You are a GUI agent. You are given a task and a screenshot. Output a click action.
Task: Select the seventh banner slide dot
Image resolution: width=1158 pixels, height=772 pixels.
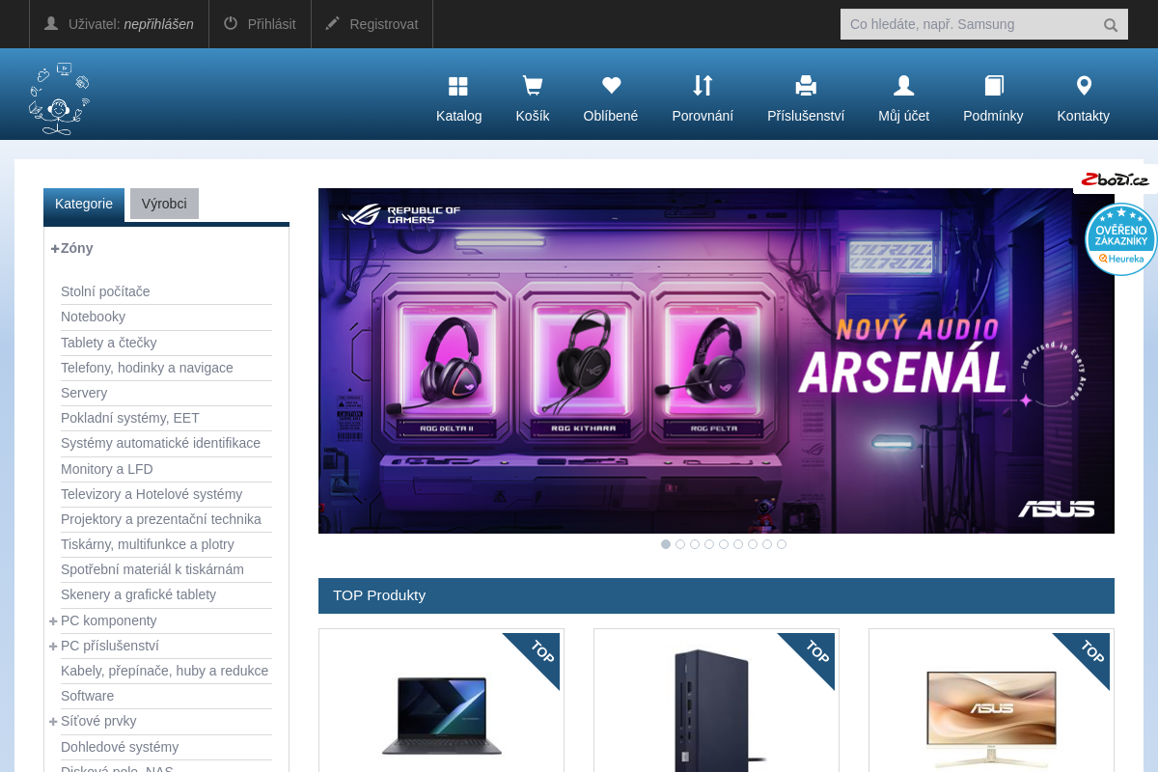coord(753,544)
